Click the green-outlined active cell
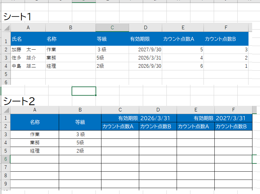The width and height of the screenshot is (260, 194). click(x=84, y=91)
